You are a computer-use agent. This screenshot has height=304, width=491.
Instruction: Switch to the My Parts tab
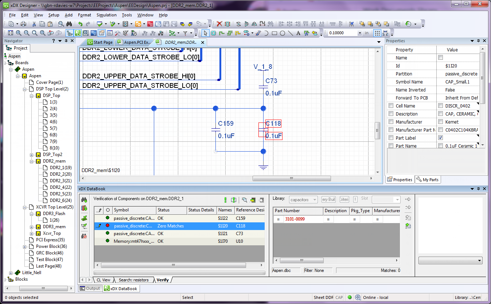point(428,180)
